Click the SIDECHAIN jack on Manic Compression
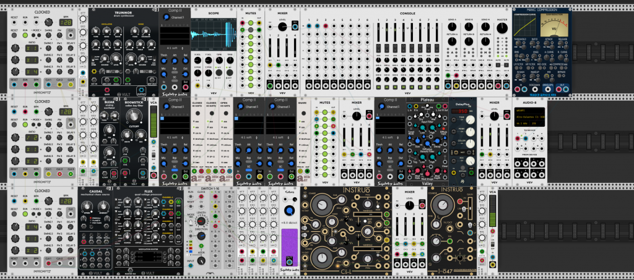 [x=536, y=89]
